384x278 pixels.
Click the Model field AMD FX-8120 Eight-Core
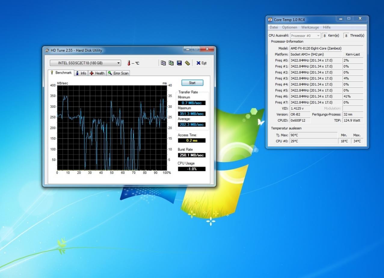pyautogui.click(x=326, y=48)
